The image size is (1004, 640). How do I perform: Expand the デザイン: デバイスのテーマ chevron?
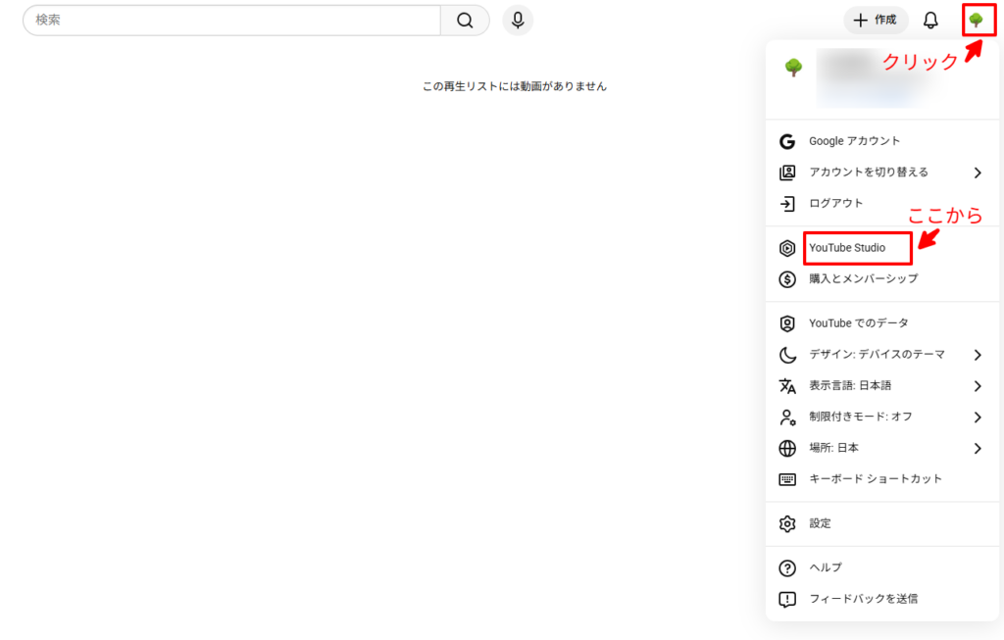tap(977, 355)
